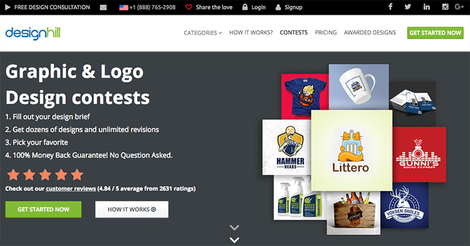Open the Voksen Skoles deer logo thumbnail

[x=404, y=206]
